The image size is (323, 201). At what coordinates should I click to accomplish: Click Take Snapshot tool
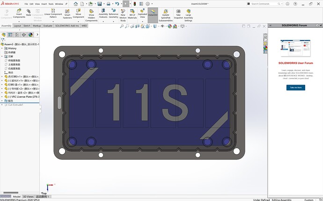click(178, 14)
